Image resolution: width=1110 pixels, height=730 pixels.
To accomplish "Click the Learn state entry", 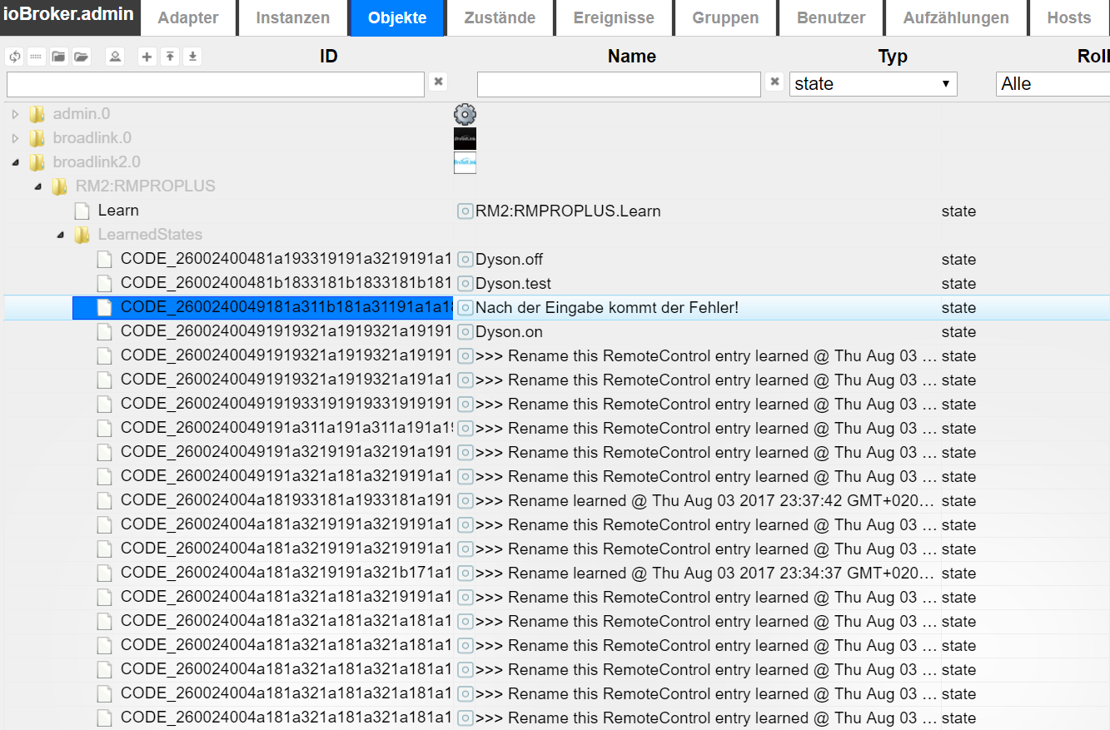I will (118, 211).
